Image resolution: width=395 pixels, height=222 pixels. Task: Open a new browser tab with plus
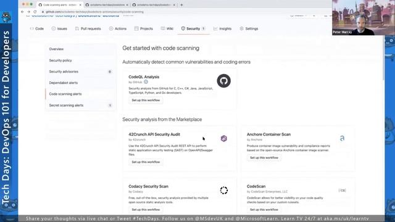[x=181, y=5]
